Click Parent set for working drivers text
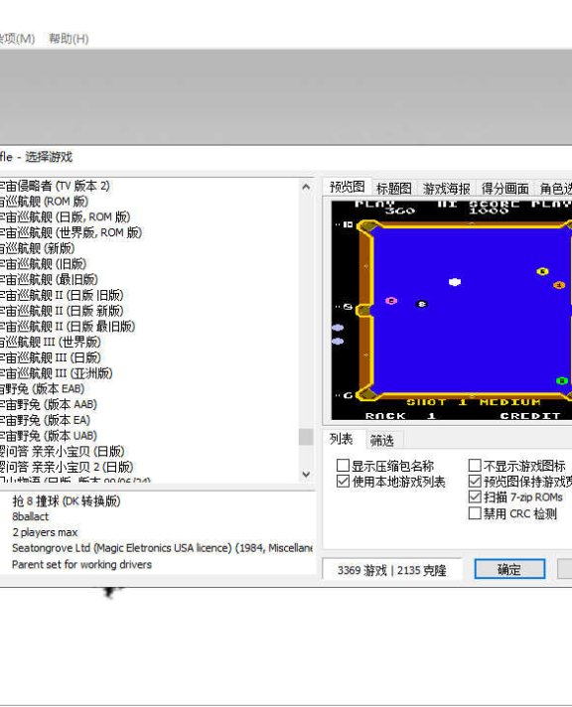 (81, 565)
